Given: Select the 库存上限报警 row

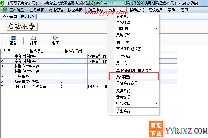Looking at the screenshot, I should (89, 56).
